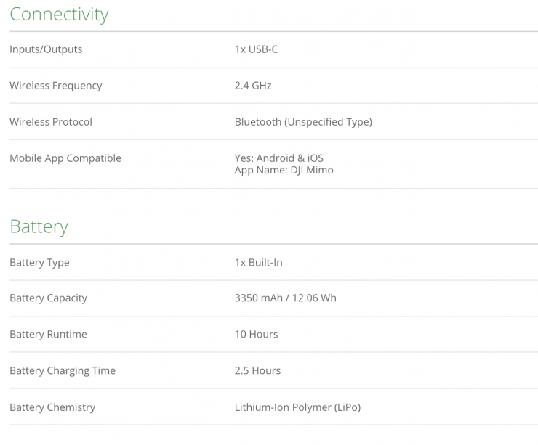The height and width of the screenshot is (445, 538).
Task: Click the Lithium-Ion Polymer (LiPo) value
Action: pos(297,407)
